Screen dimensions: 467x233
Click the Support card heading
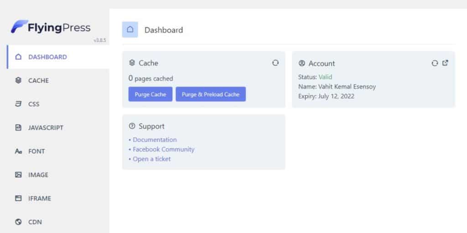coord(151,127)
